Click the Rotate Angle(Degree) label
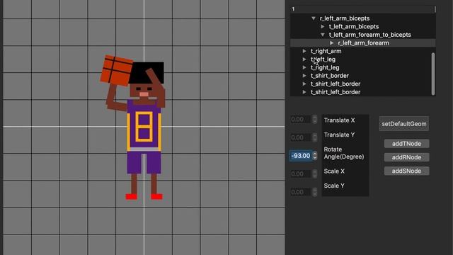The image size is (453, 255). 344,153
